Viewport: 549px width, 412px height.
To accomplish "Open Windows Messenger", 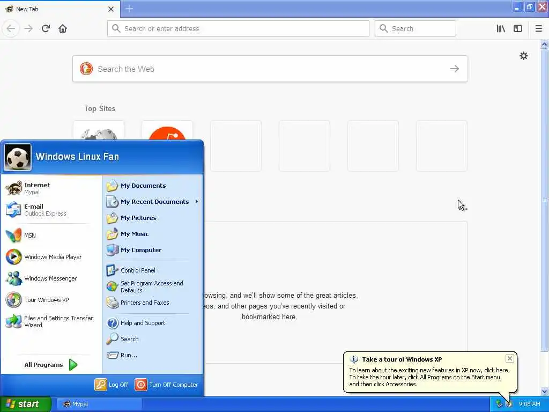I will 51,278.
